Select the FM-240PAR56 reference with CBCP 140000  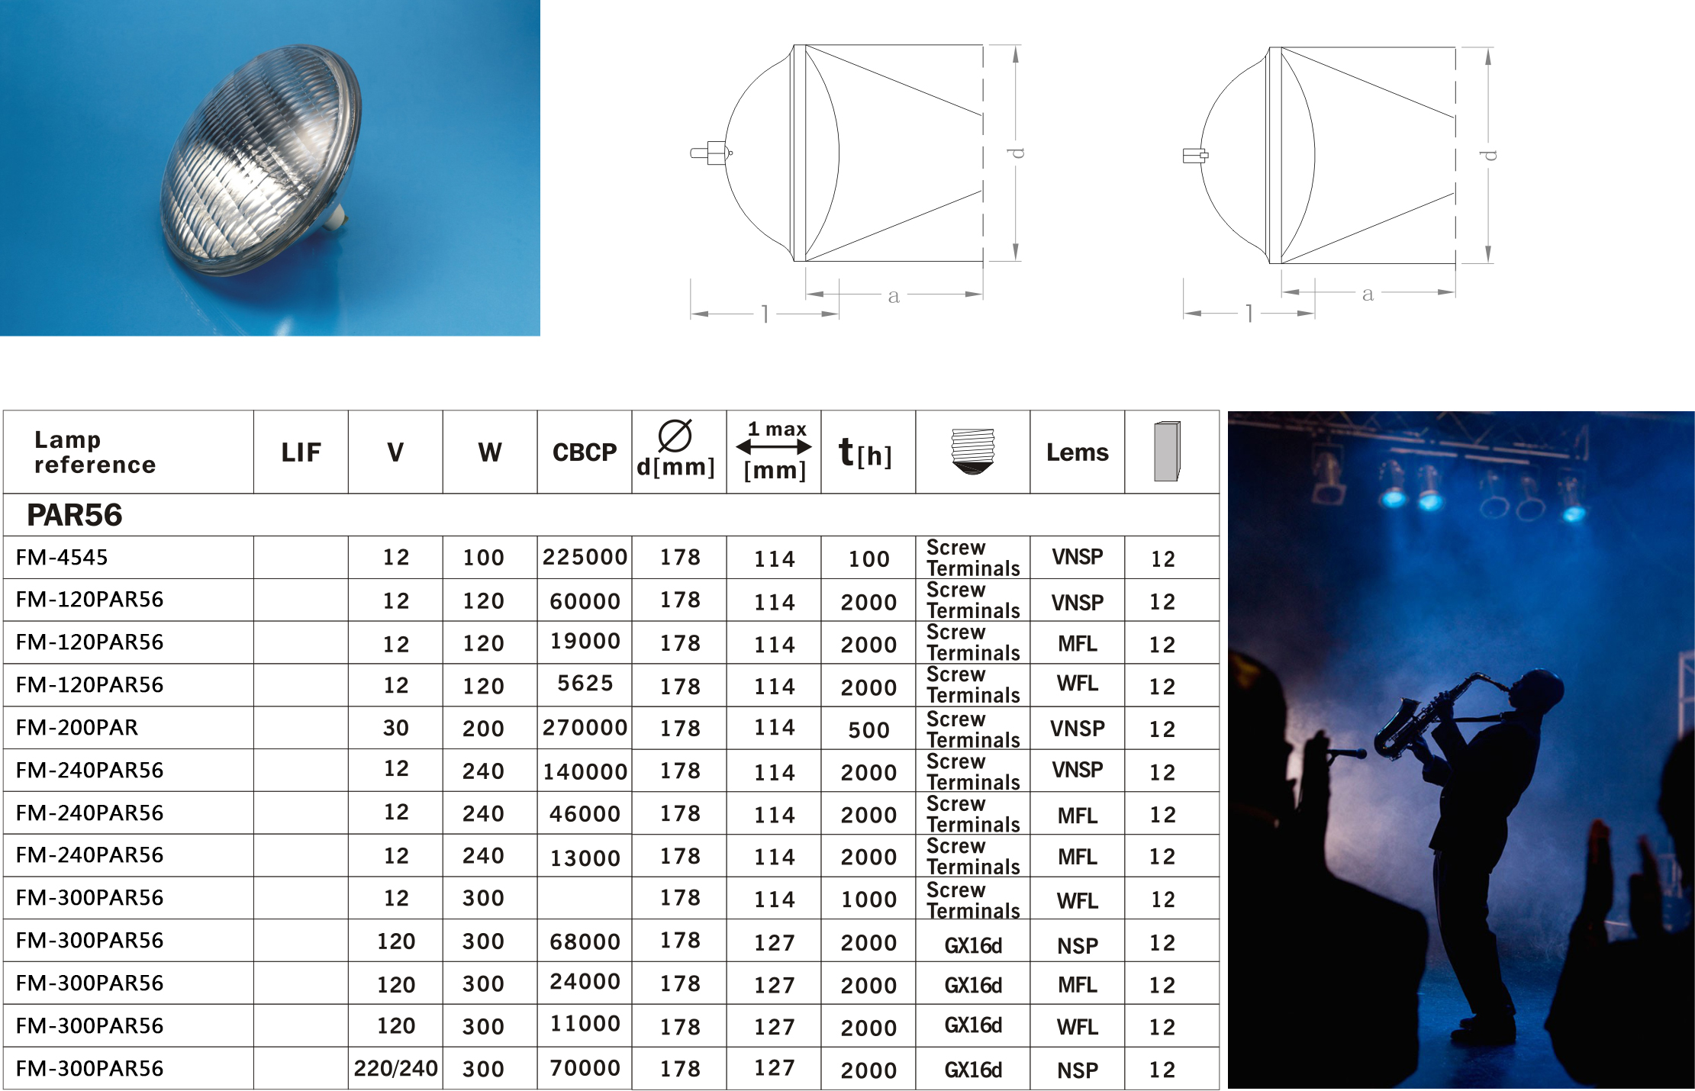click(x=89, y=771)
